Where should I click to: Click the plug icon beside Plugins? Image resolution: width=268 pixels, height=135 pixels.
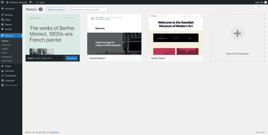(x=3, y=66)
